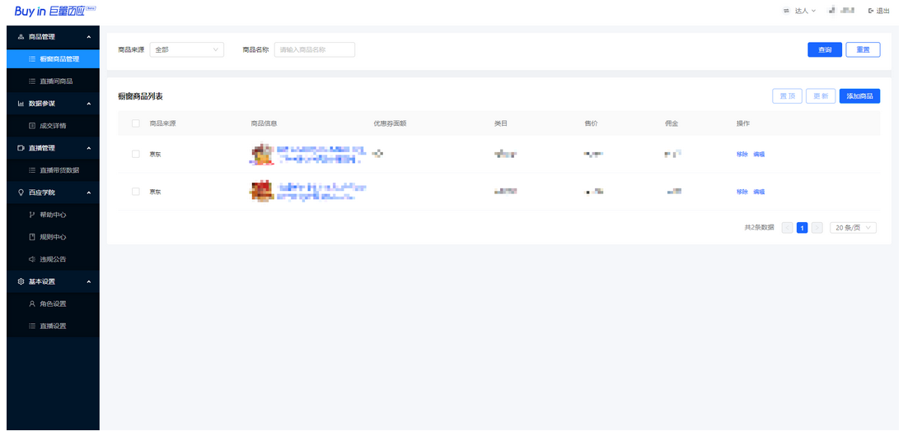Click 移除 for the second product row
Viewport: 903px width, 436px height.
[742, 192]
